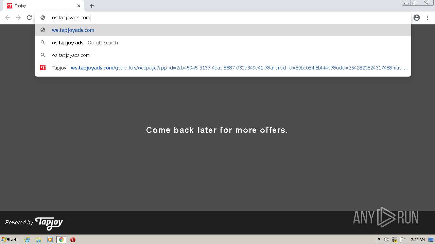Reload the current page
This screenshot has height=244, width=435.
(x=29, y=18)
